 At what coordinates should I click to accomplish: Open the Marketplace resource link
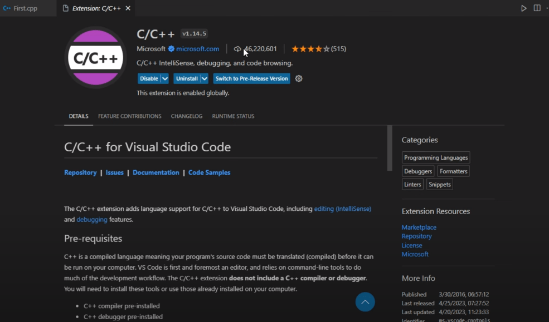(419, 227)
